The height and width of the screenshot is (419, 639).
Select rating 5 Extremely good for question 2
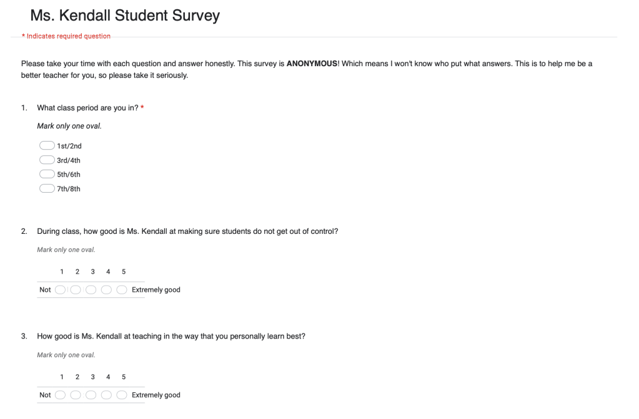[122, 290]
